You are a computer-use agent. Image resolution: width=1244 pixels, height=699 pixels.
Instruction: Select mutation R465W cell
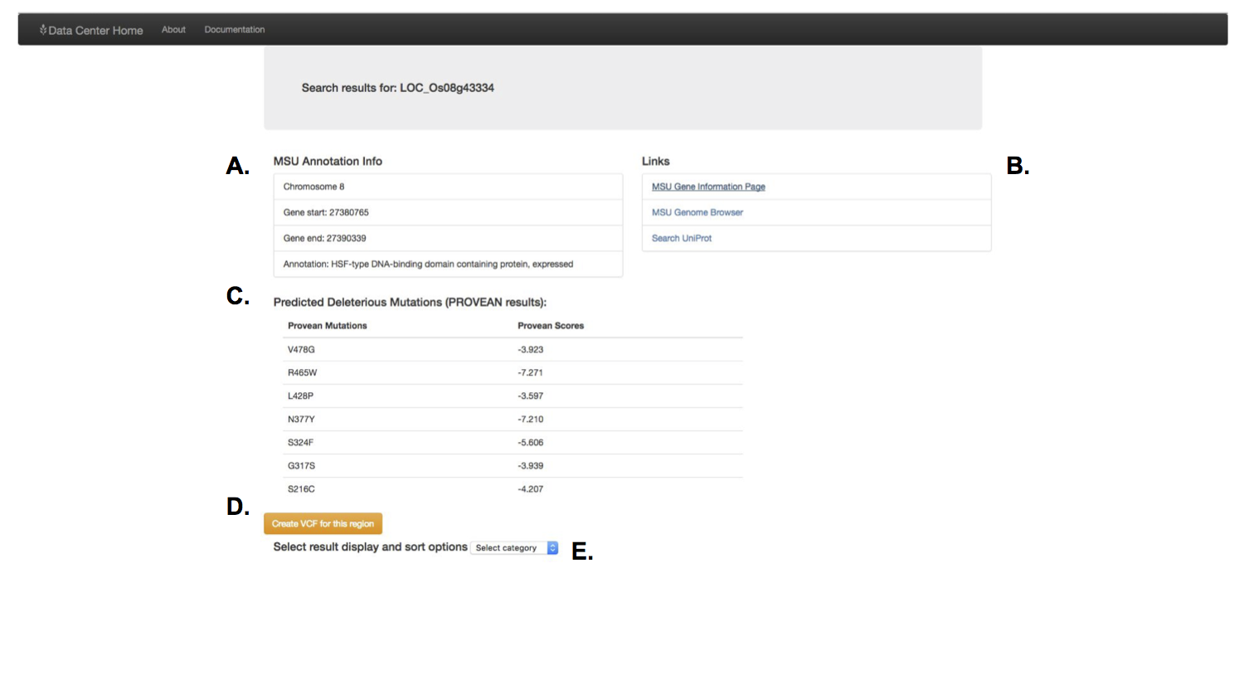[x=303, y=372]
